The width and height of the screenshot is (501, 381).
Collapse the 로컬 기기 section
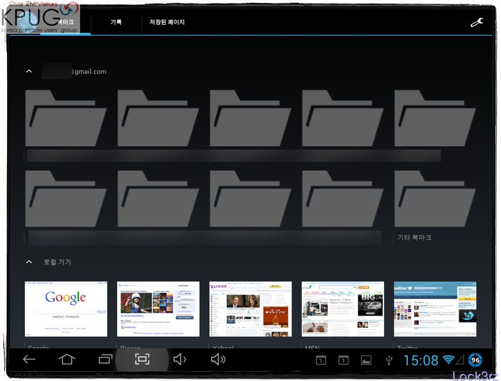point(29,262)
